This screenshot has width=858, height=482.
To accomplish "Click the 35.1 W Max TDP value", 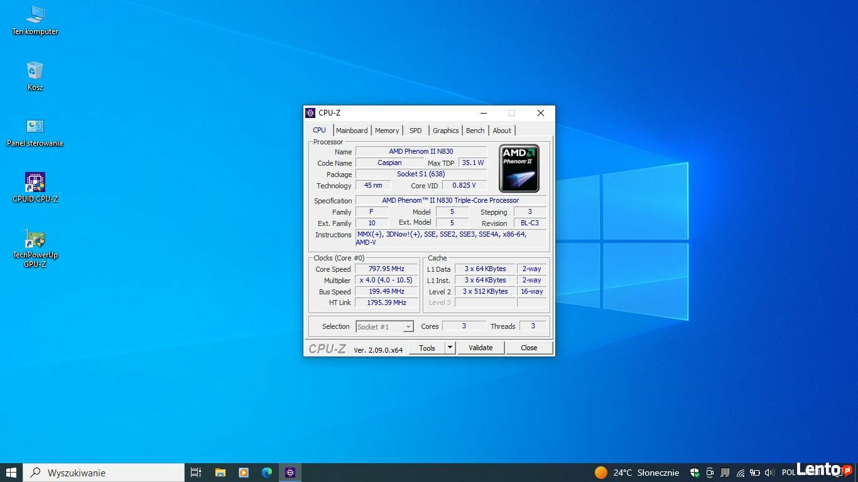I will click(473, 163).
